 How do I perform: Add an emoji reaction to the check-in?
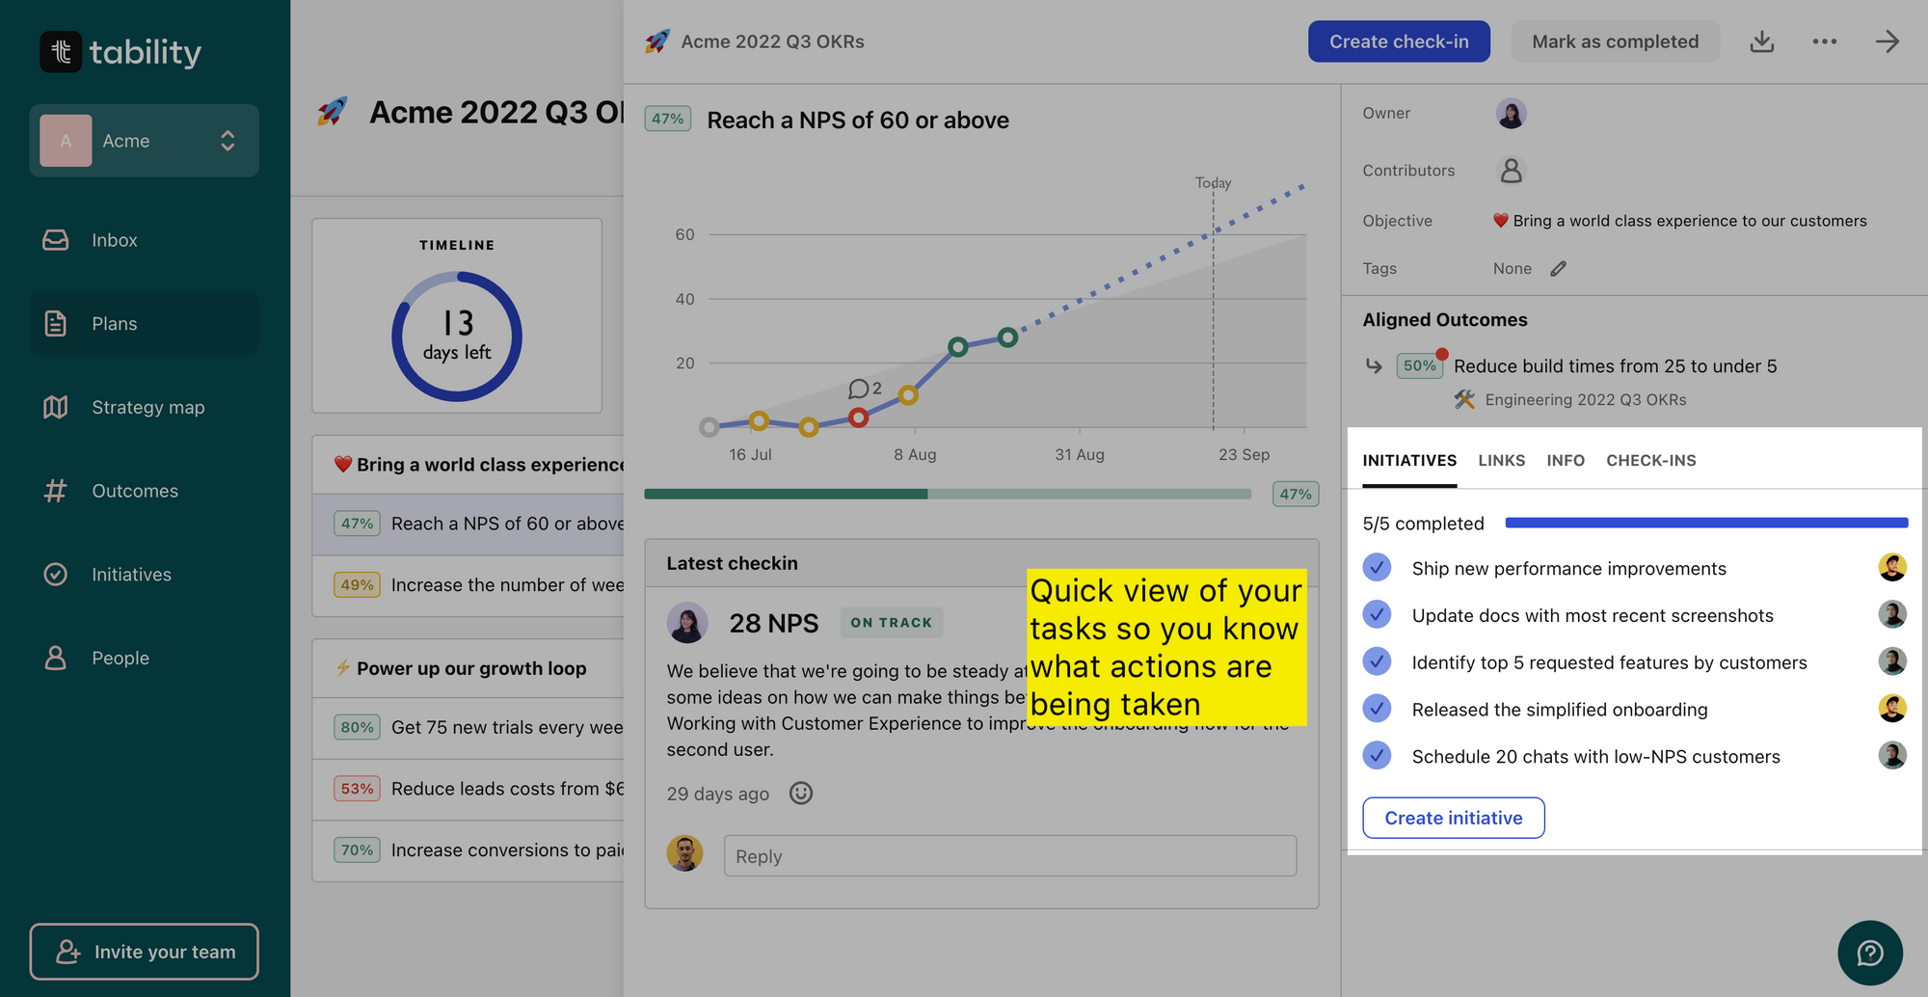point(801,794)
